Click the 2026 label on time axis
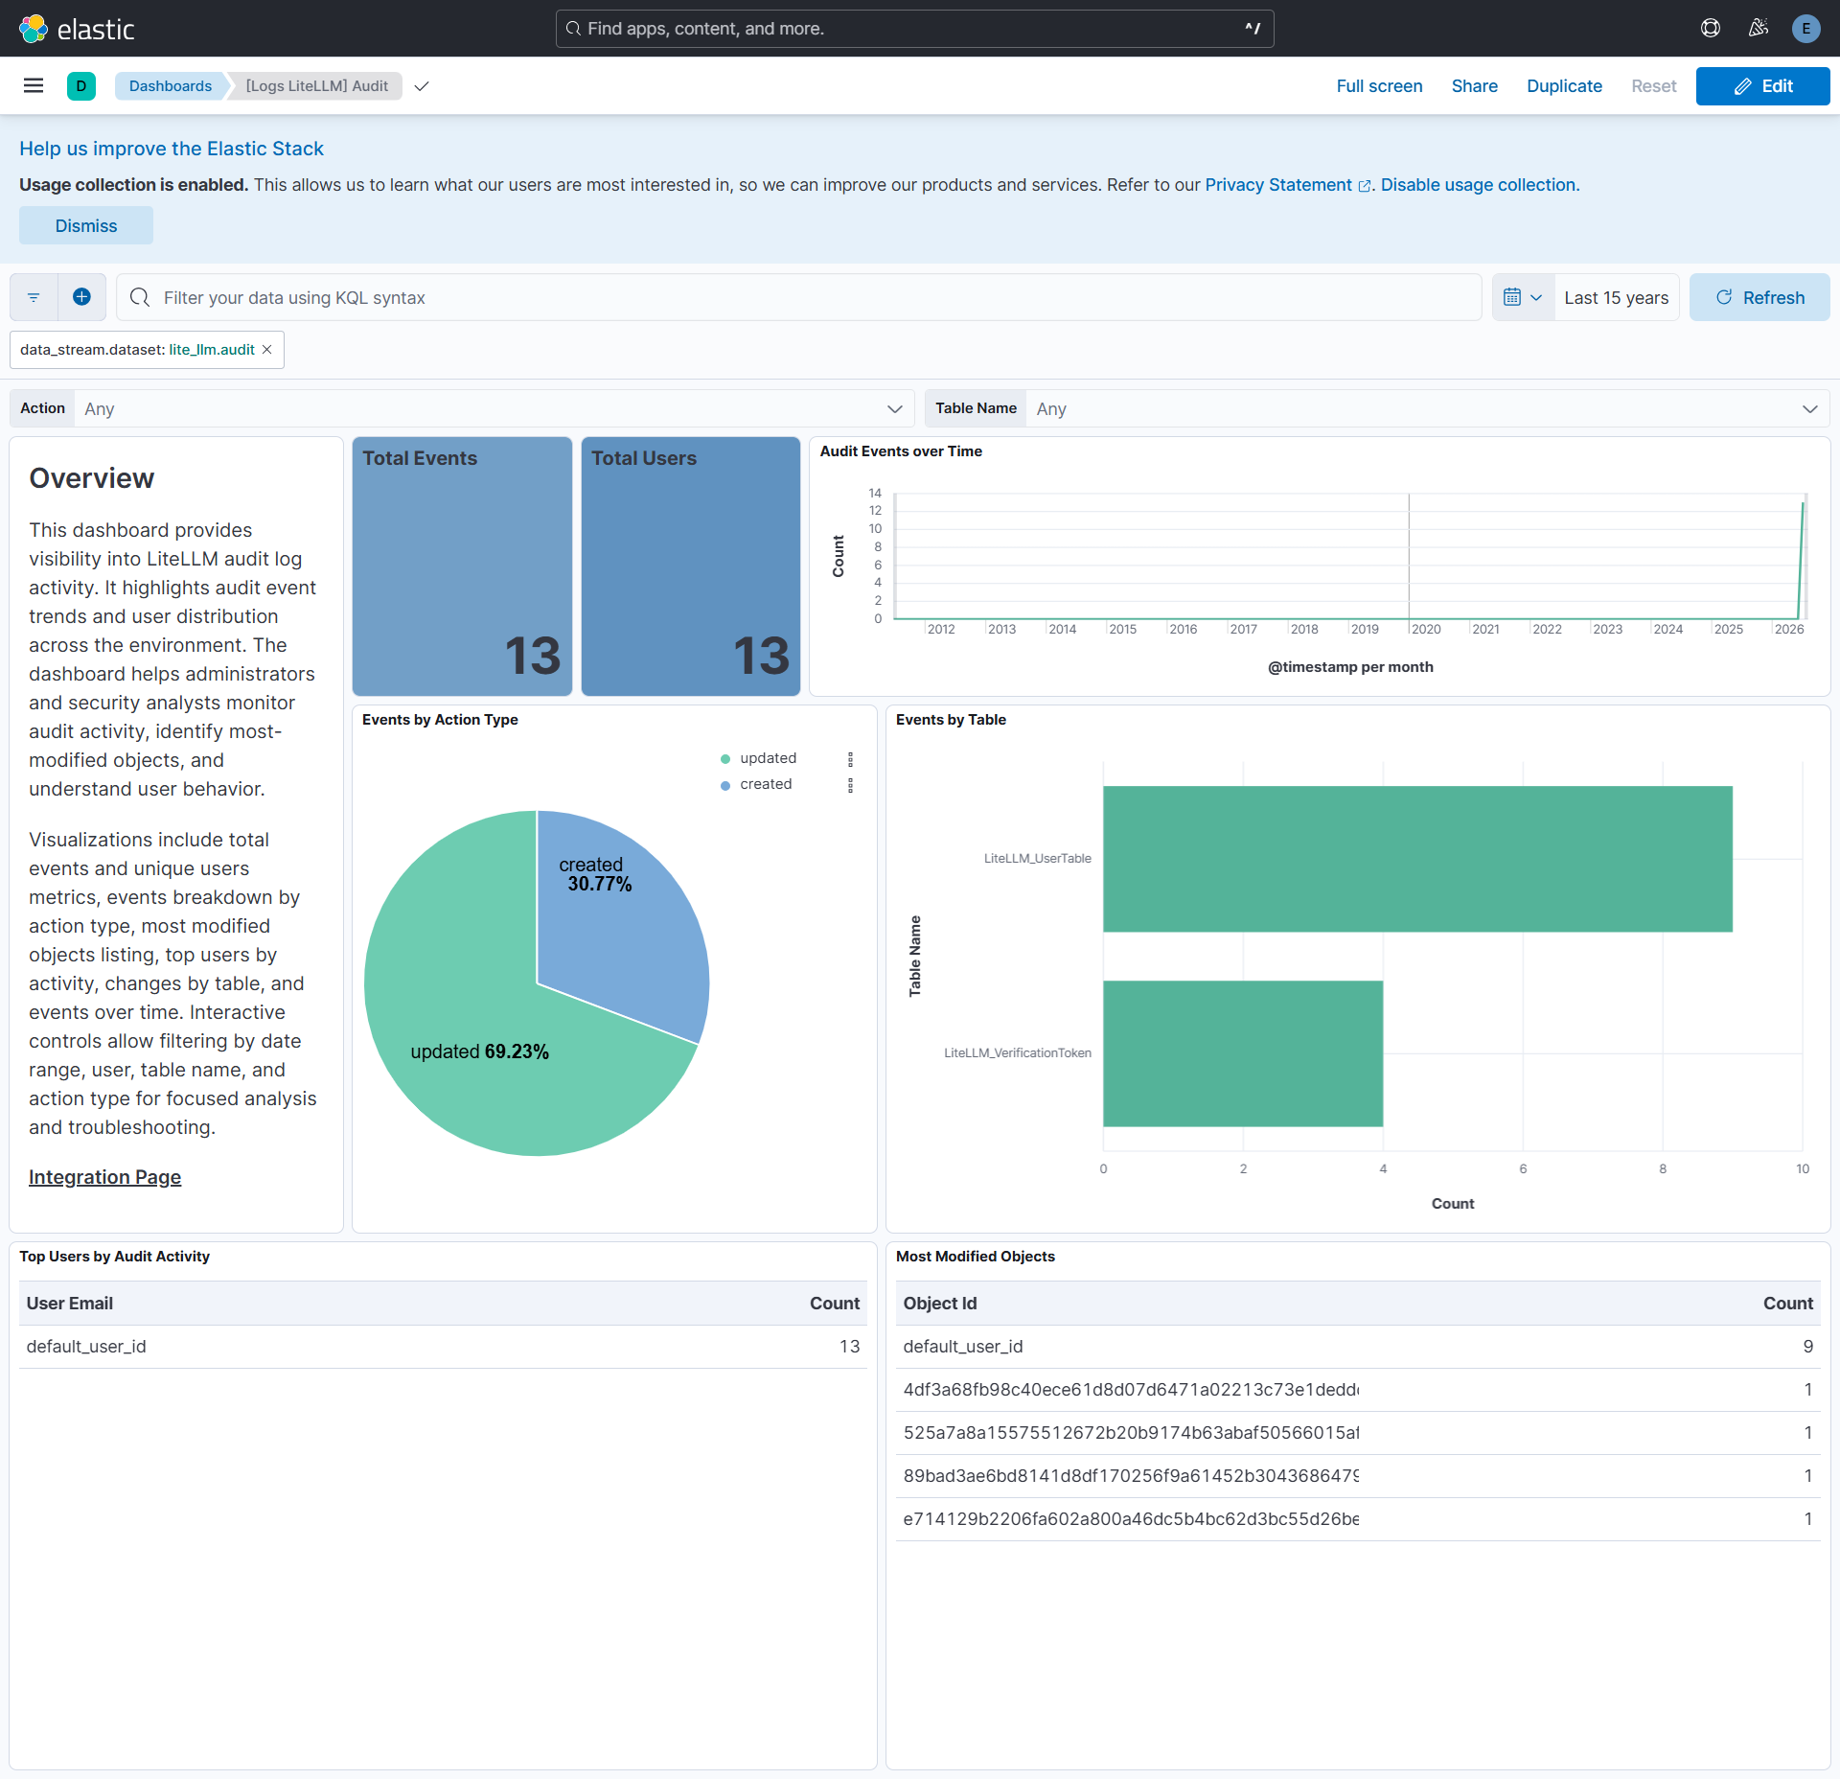This screenshot has height=1779, width=1840. (1788, 630)
